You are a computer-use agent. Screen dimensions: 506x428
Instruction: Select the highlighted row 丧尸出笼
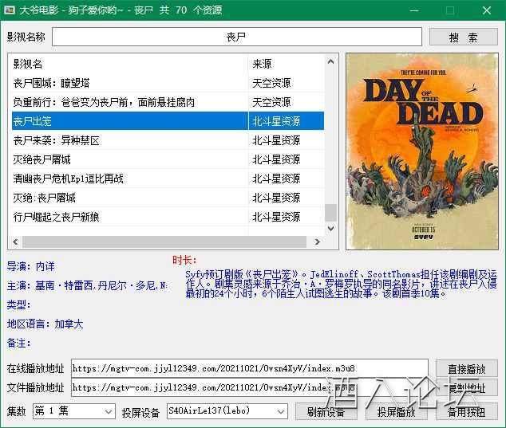point(168,121)
